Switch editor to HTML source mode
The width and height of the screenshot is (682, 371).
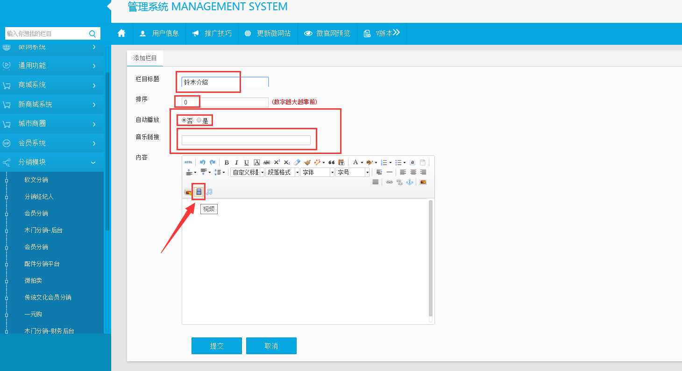point(188,162)
